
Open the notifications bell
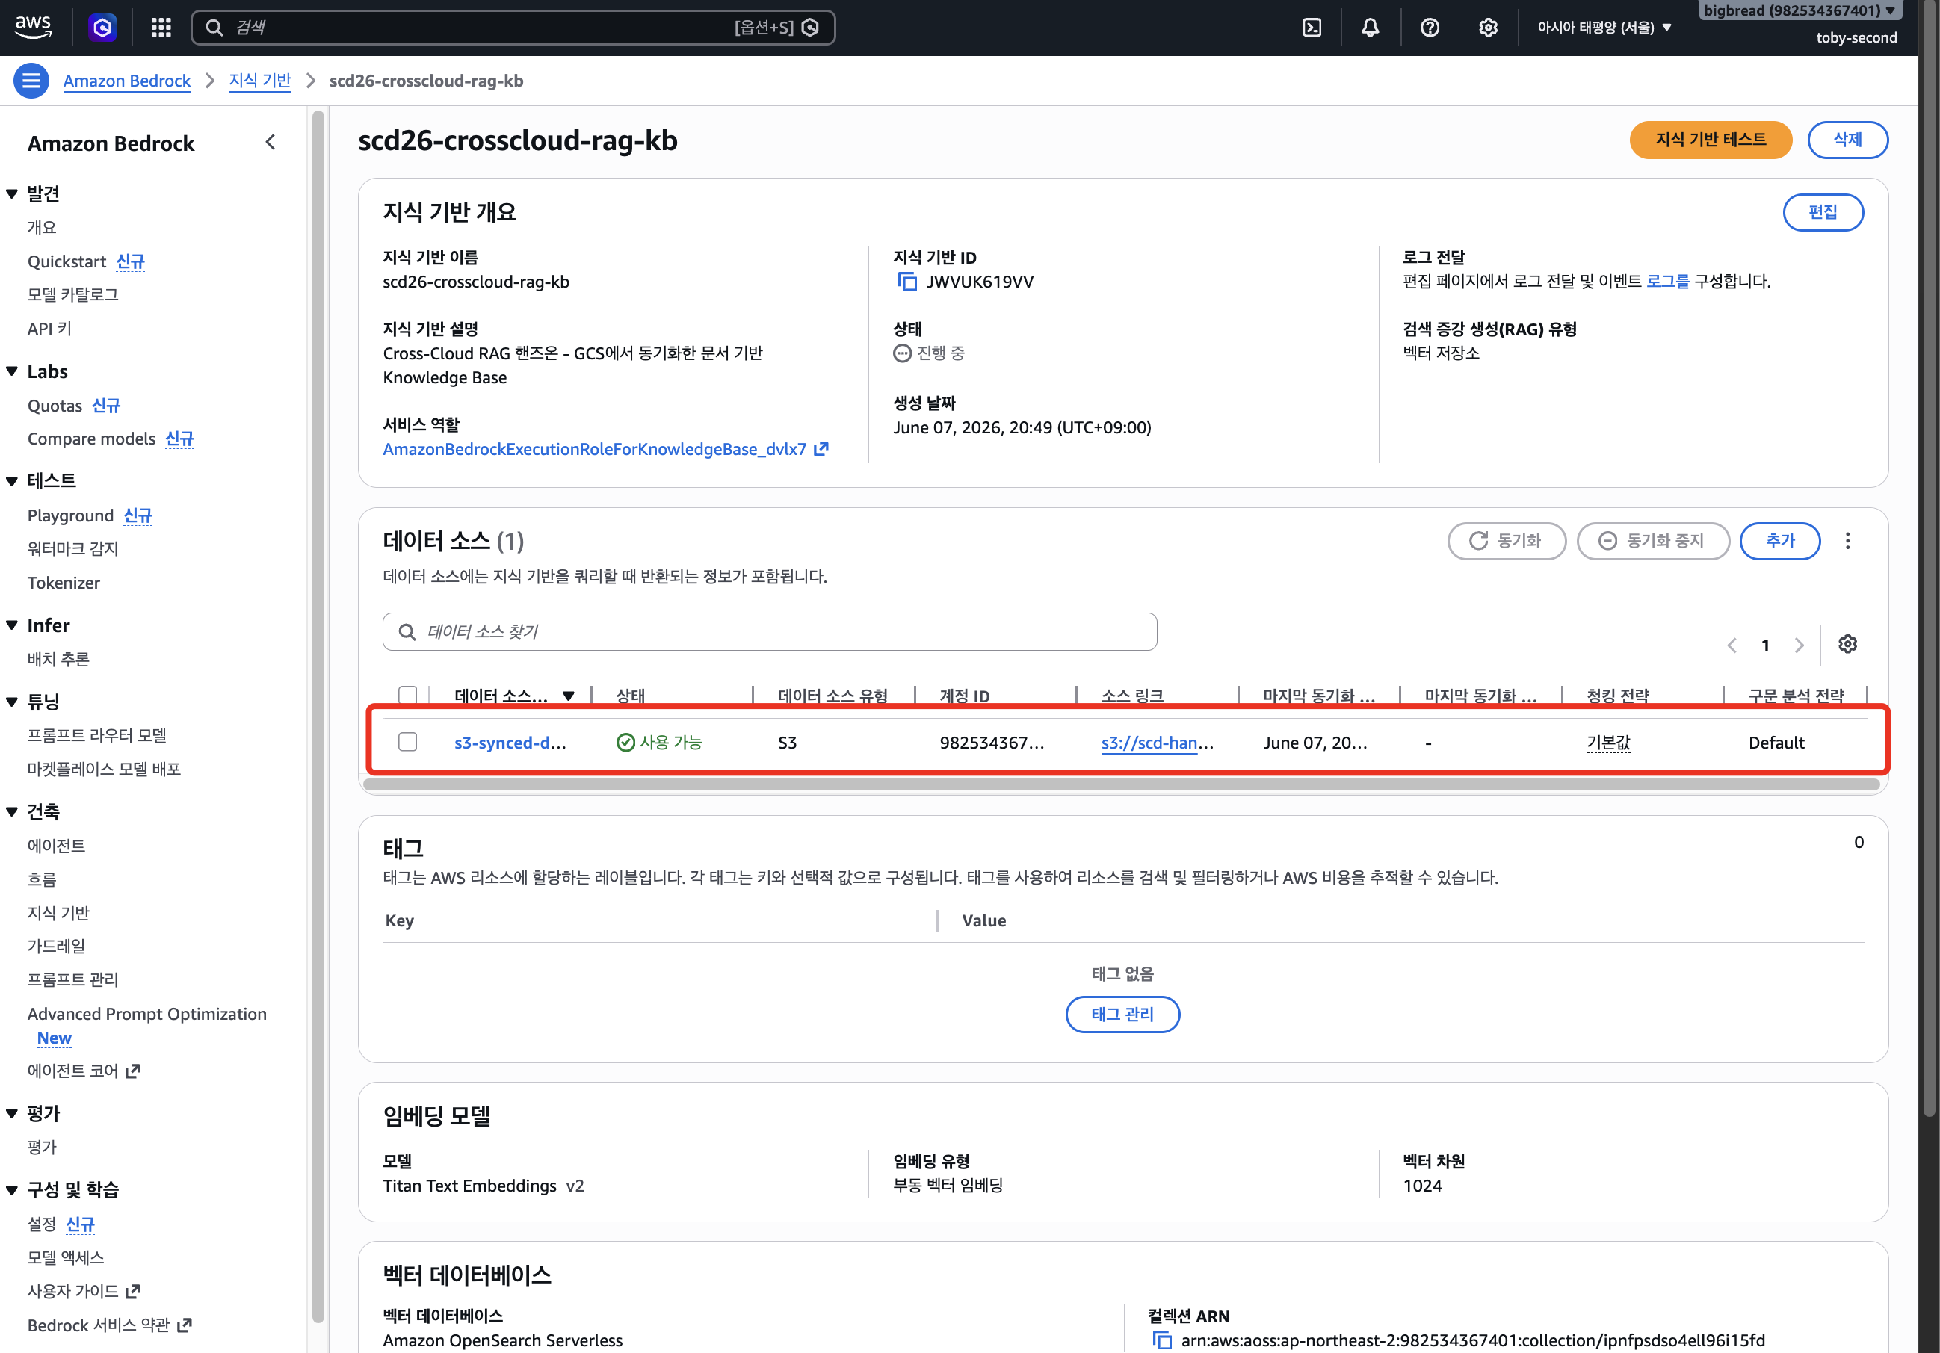(x=1370, y=28)
